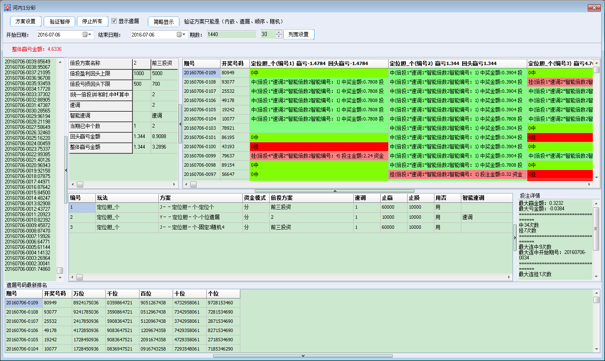This screenshot has width=605, height=361.
Task: Open 列宽设置 column width settings
Action: 299,34
